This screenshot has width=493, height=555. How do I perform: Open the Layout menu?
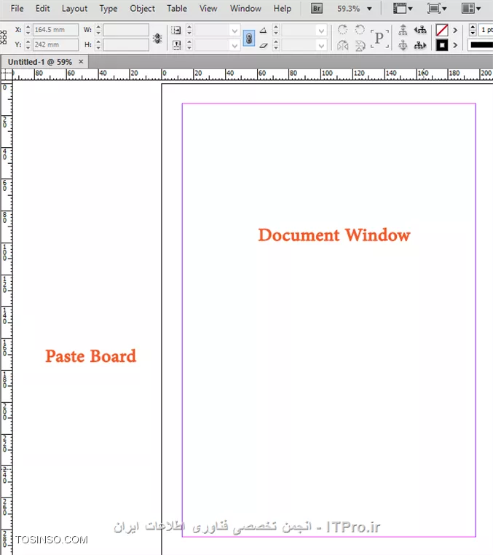click(x=74, y=9)
